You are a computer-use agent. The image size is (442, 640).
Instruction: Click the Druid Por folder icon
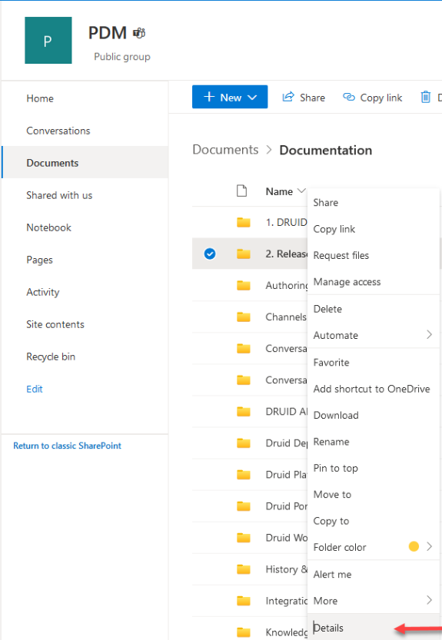(244, 506)
